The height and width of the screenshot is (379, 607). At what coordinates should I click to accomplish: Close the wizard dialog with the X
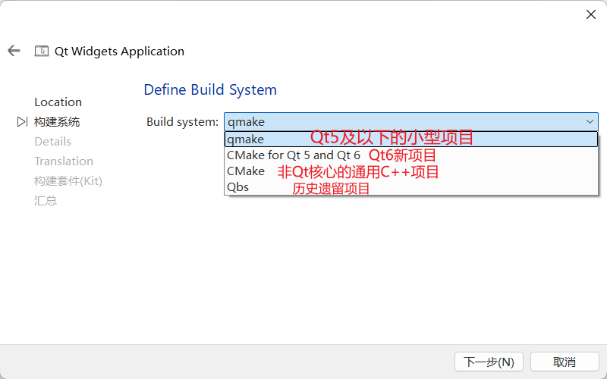pos(591,14)
